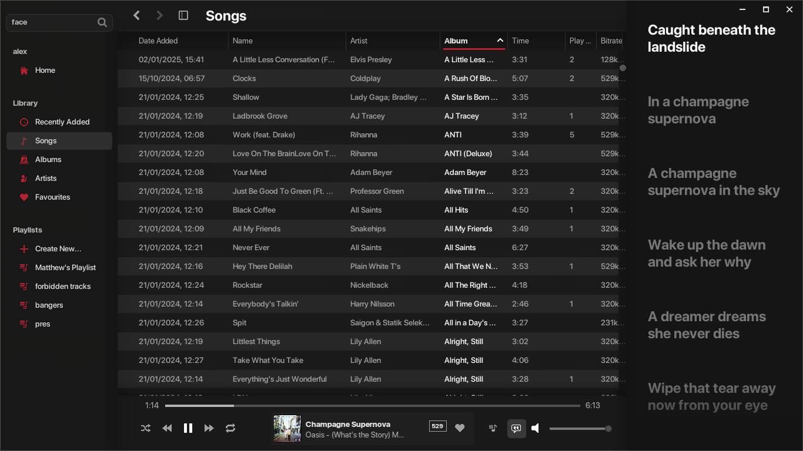Jump to lyric 'Wake up the dawn'
Image resolution: width=803 pixels, height=451 pixels.
click(x=707, y=254)
